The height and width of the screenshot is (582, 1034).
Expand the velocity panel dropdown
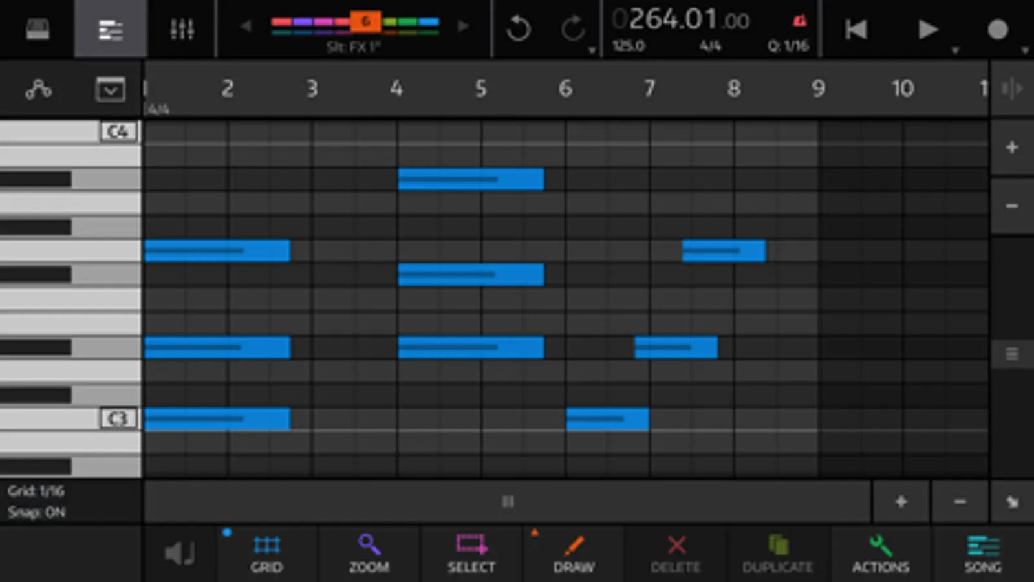point(110,89)
